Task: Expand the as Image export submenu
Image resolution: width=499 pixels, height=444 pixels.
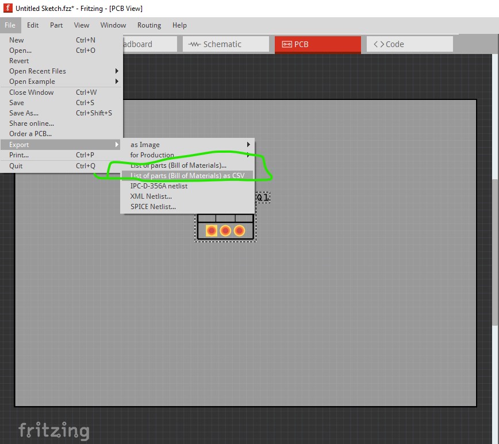Action: (x=187, y=145)
